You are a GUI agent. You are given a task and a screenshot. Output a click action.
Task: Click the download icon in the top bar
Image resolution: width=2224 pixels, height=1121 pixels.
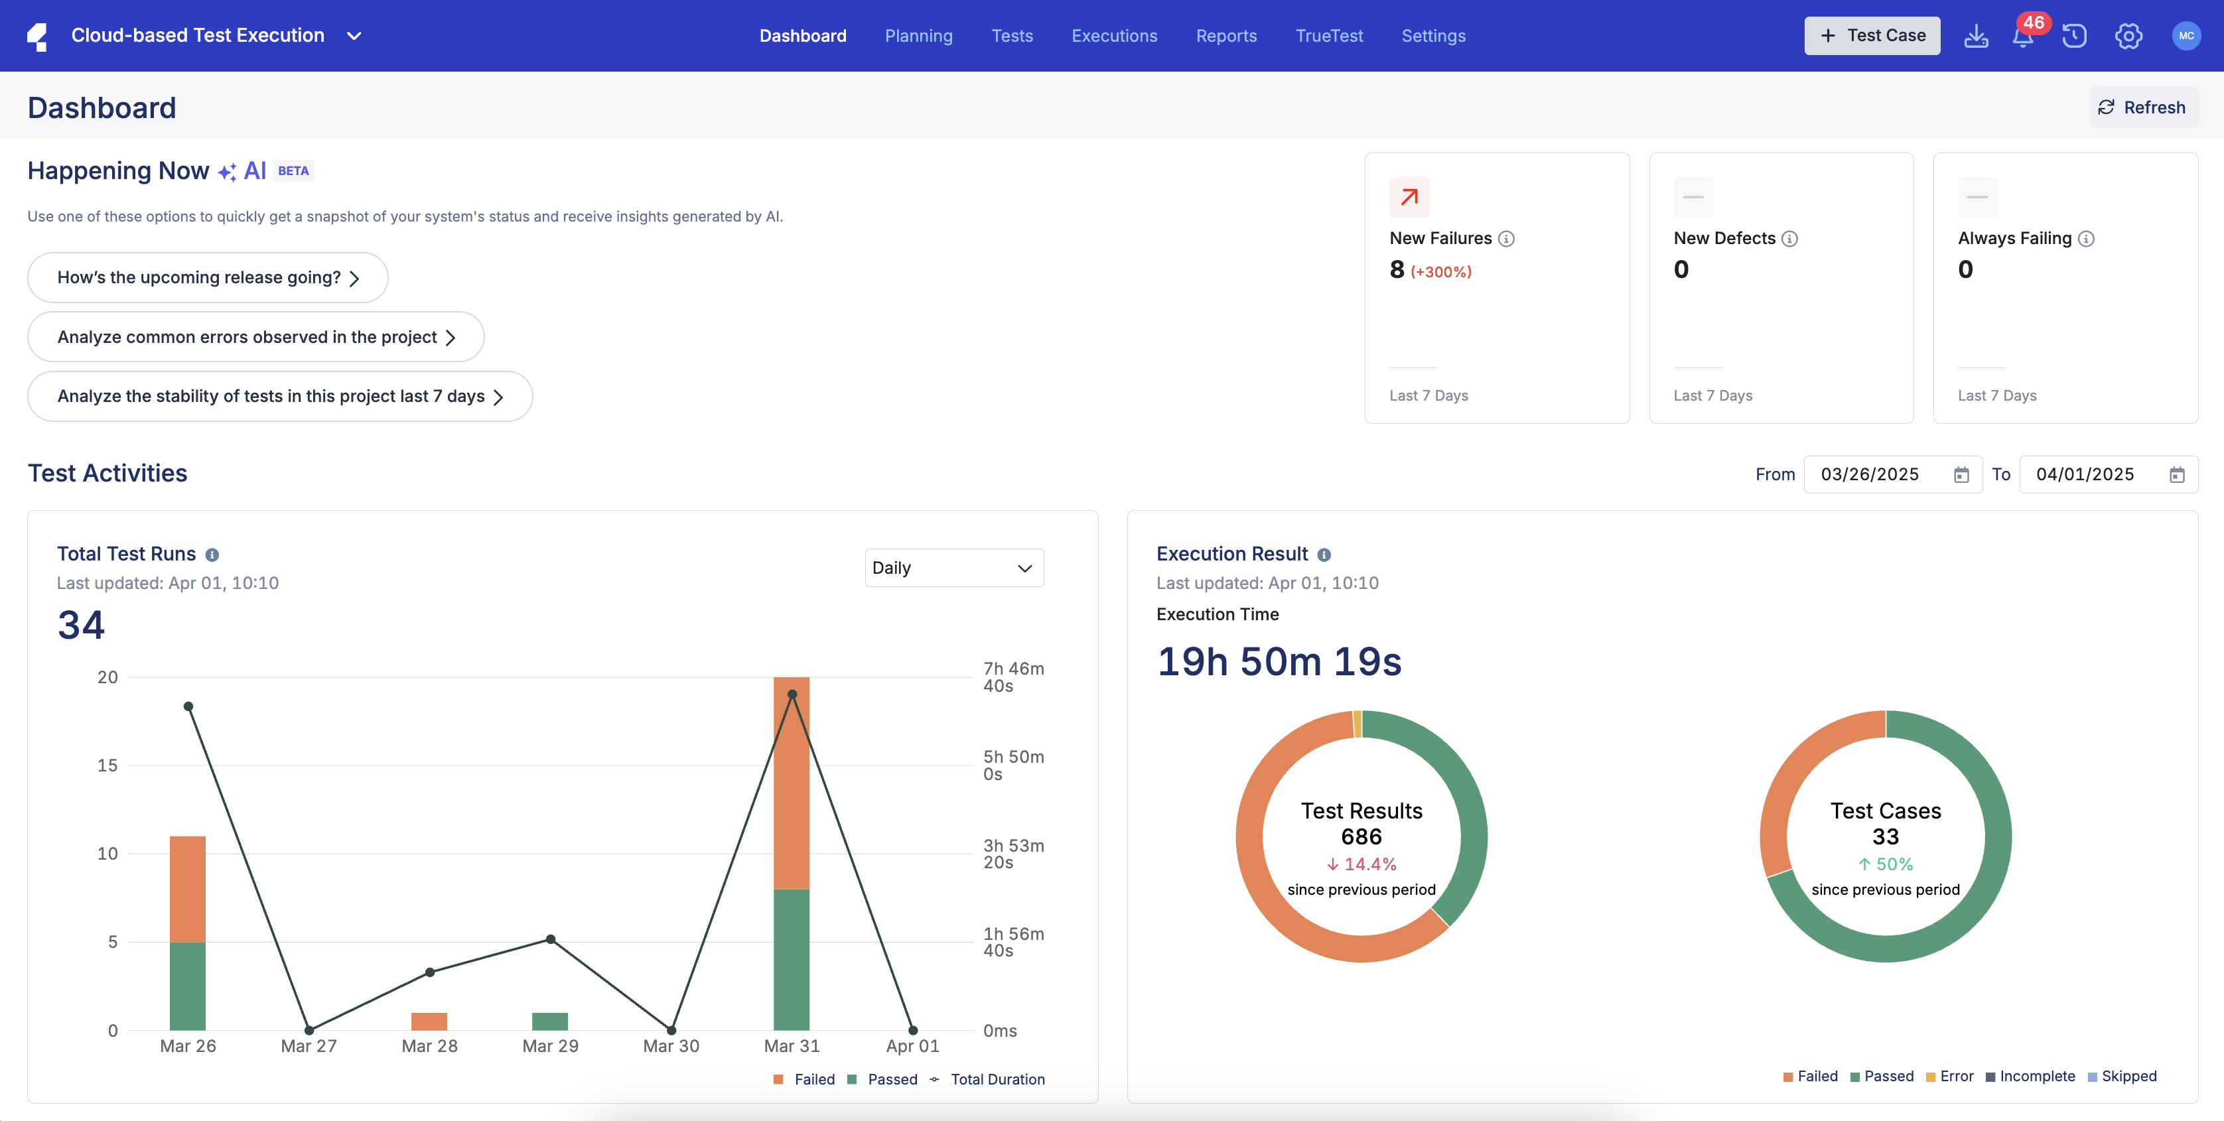coord(1977,36)
